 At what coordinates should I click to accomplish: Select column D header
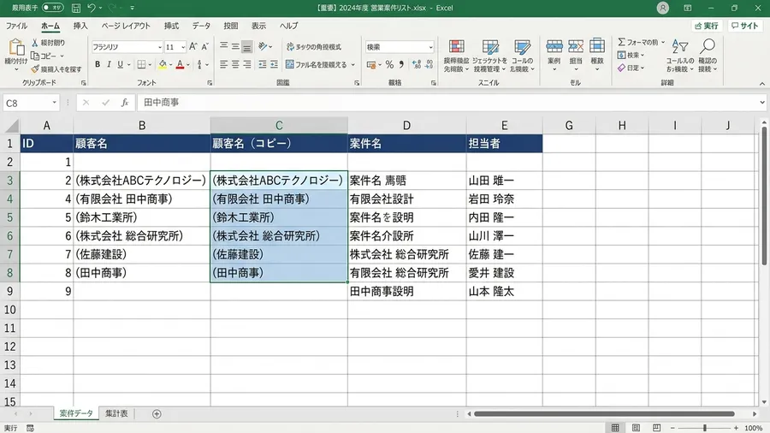pyautogui.click(x=406, y=126)
